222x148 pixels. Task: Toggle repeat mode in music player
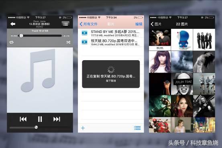[12, 42]
